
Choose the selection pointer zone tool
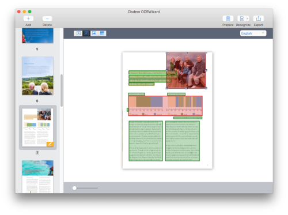[x=78, y=33]
